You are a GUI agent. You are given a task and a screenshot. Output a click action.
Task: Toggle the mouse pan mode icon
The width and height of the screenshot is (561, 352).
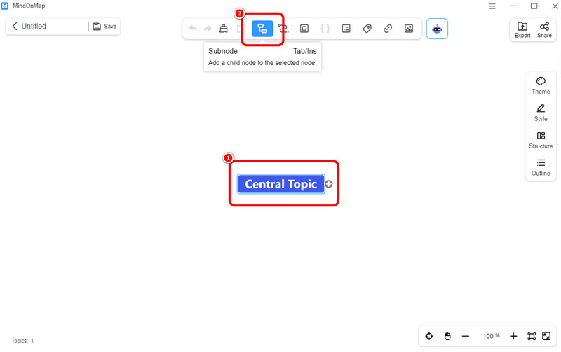point(447,336)
